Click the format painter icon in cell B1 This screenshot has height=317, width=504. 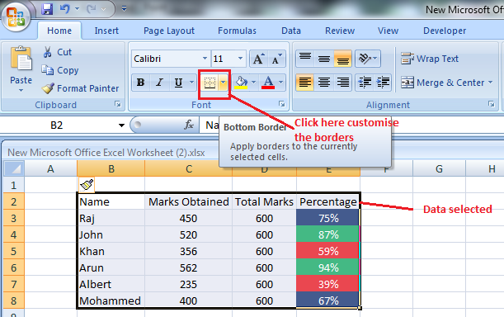coord(87,185)
